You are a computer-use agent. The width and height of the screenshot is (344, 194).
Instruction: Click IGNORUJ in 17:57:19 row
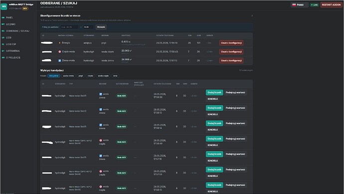pyautogui.click(x=212, y=161)
